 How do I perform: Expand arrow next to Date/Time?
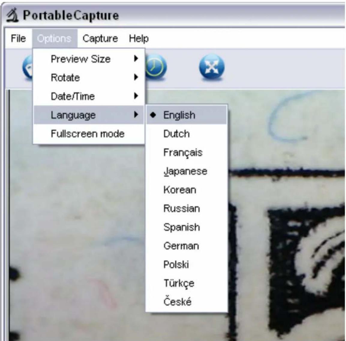[x=136, y=96]
